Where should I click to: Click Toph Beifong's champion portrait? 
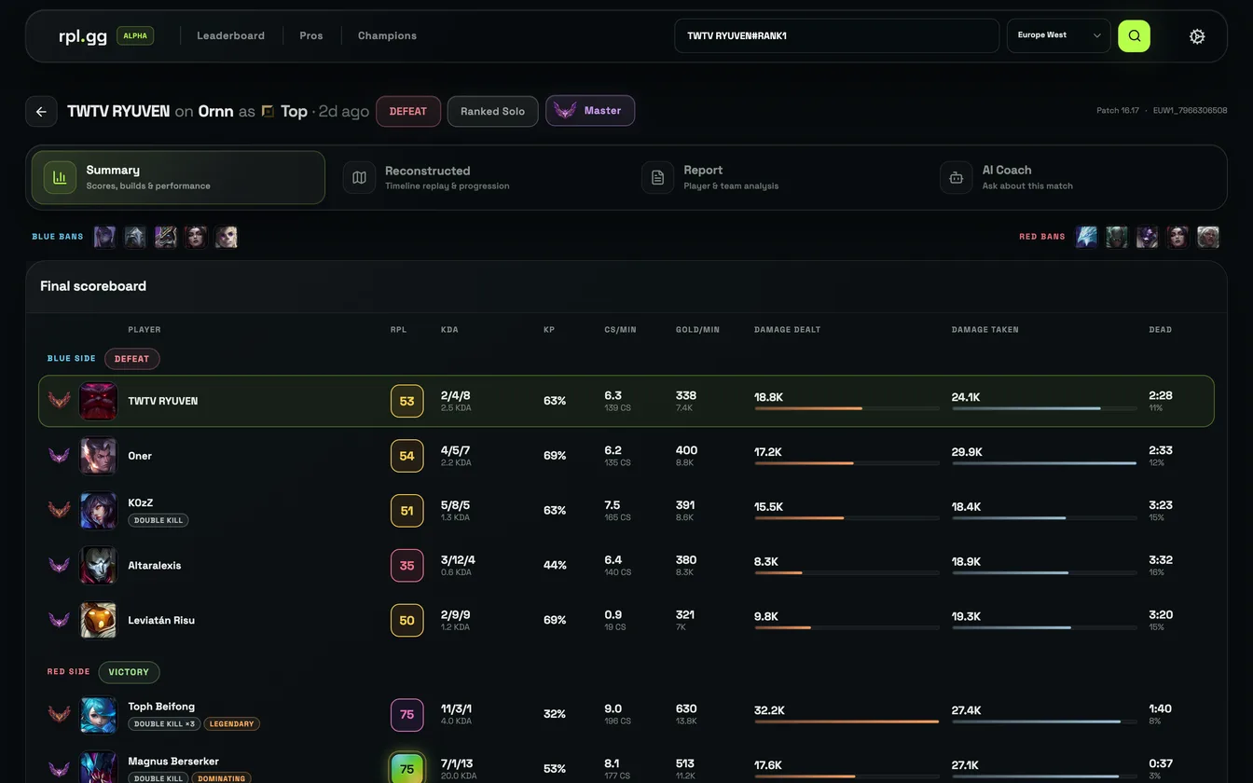pyautogui.click(x=98, y=714)
